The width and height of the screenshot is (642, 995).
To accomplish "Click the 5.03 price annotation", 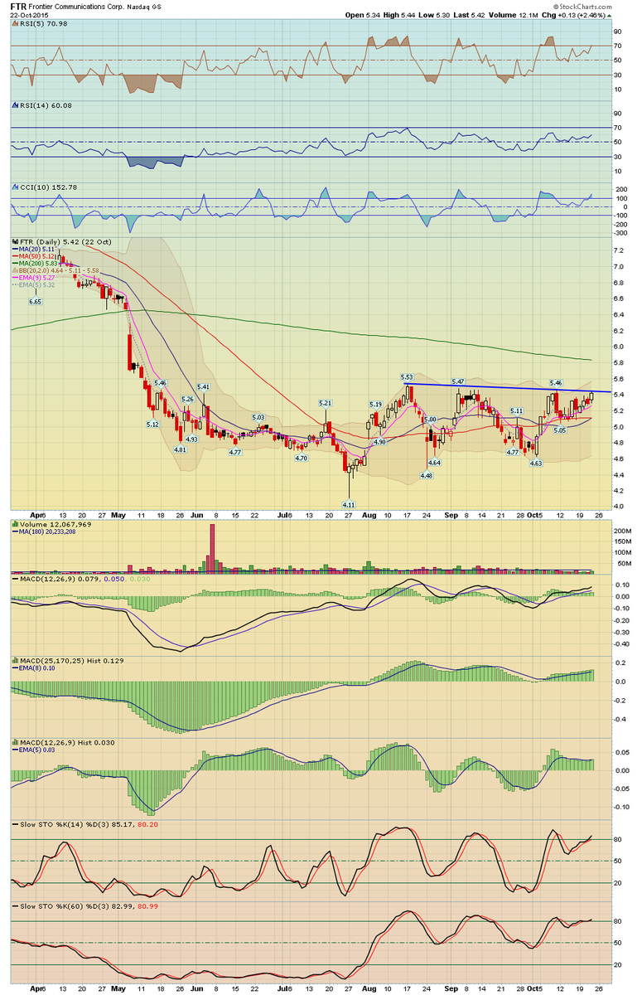I will [x=258, y=417].
